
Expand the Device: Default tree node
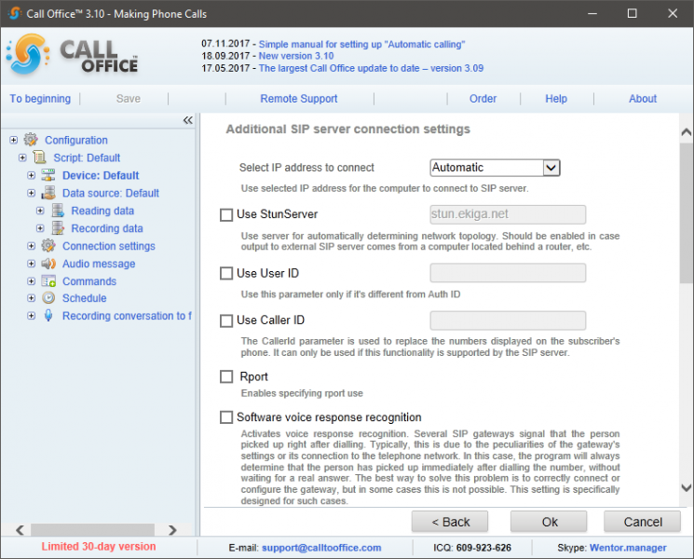tap(32, 176)
